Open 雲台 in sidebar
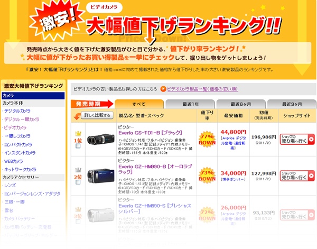This screenshot has height=249, width=317. (x=8, y=210)
